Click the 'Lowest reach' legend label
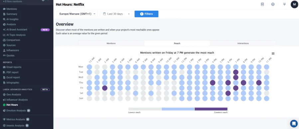Image resolution: width=299 pixels, height=129 pixels. click(134, 112)
